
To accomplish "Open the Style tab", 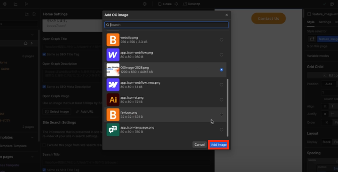I will coord(311,22).
